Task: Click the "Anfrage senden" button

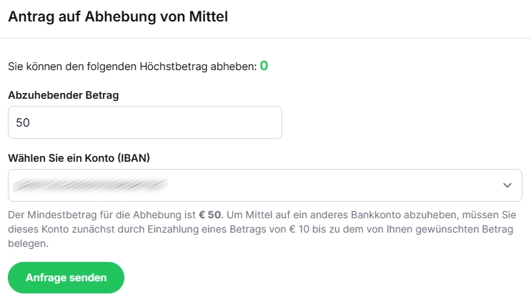Action: tap(66, 278)
